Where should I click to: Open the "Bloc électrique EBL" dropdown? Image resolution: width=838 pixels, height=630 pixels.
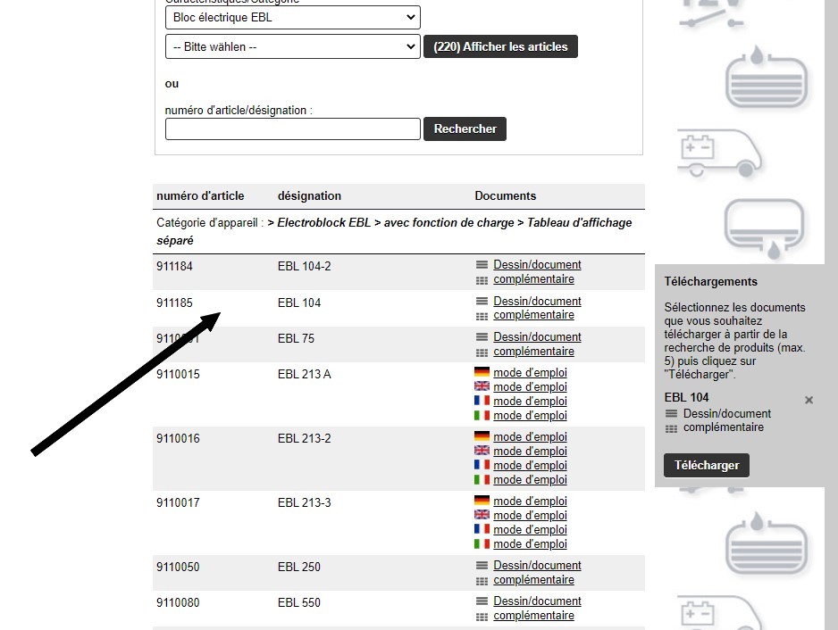[292, 17]
